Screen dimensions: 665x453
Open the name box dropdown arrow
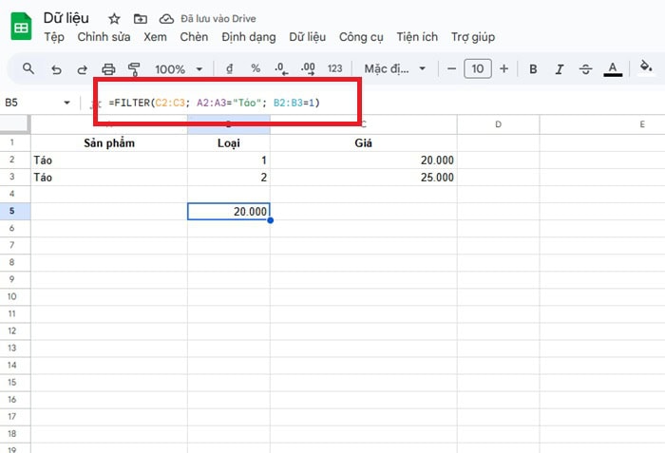tap(66, 103)
